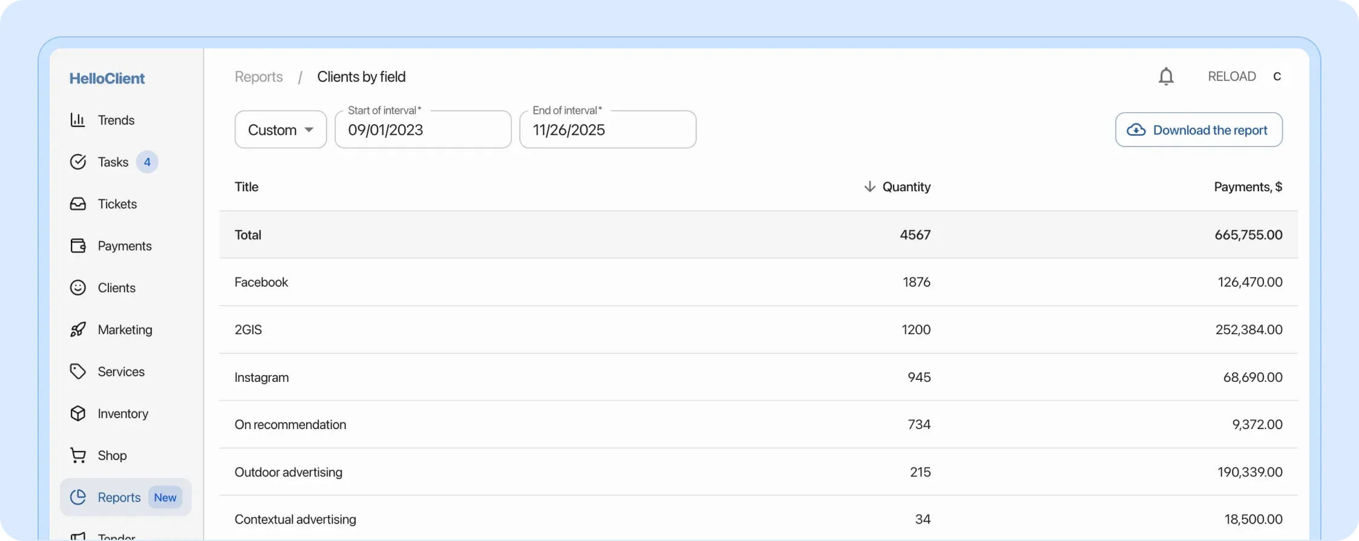Click Instagram payments 68,690.00

tap(1253, 377)
